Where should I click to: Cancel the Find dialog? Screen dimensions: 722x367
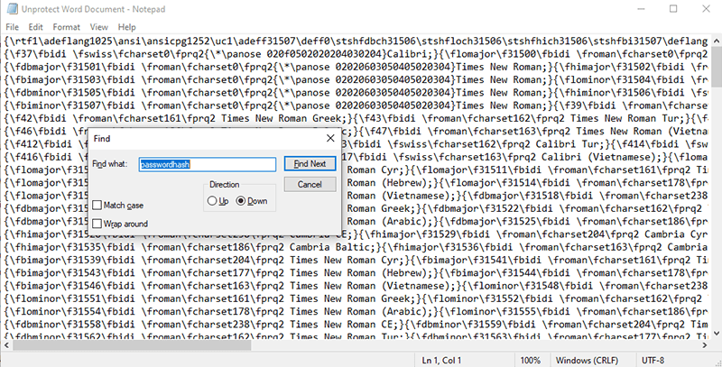click(x=310, y=184)
